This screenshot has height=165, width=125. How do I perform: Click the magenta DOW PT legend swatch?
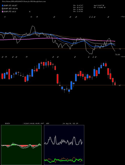(x=2, y=11)
